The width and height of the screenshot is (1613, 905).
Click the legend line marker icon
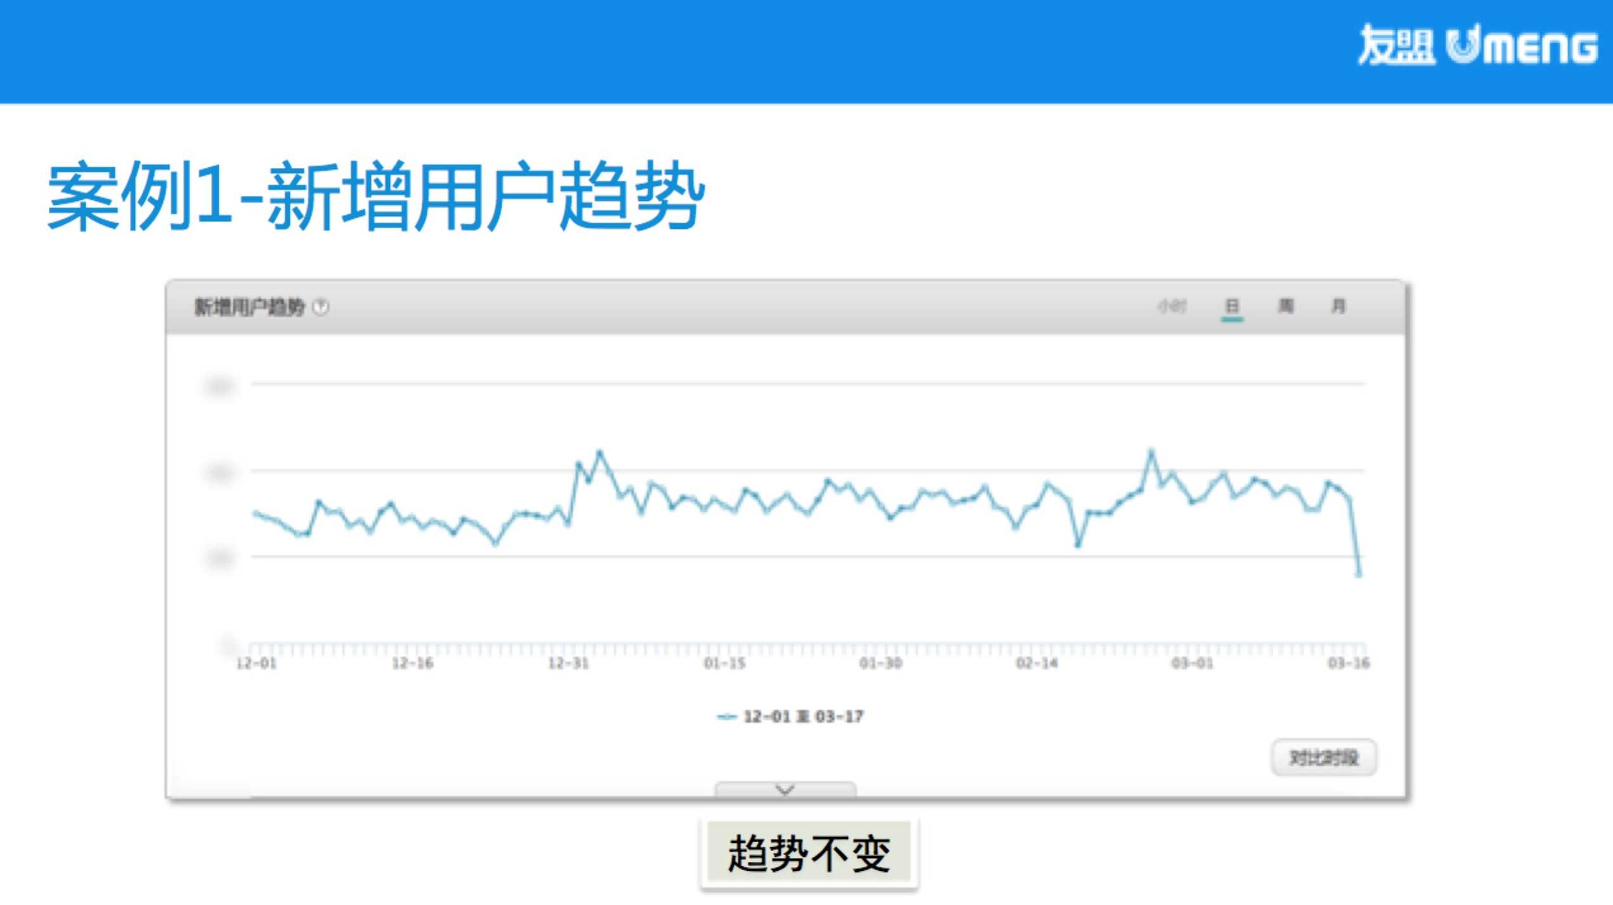tap(726, 717)
